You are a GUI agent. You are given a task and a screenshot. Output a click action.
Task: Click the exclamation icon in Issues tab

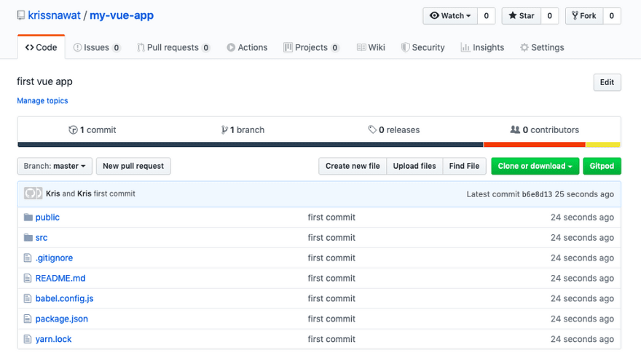coord(77,47)
